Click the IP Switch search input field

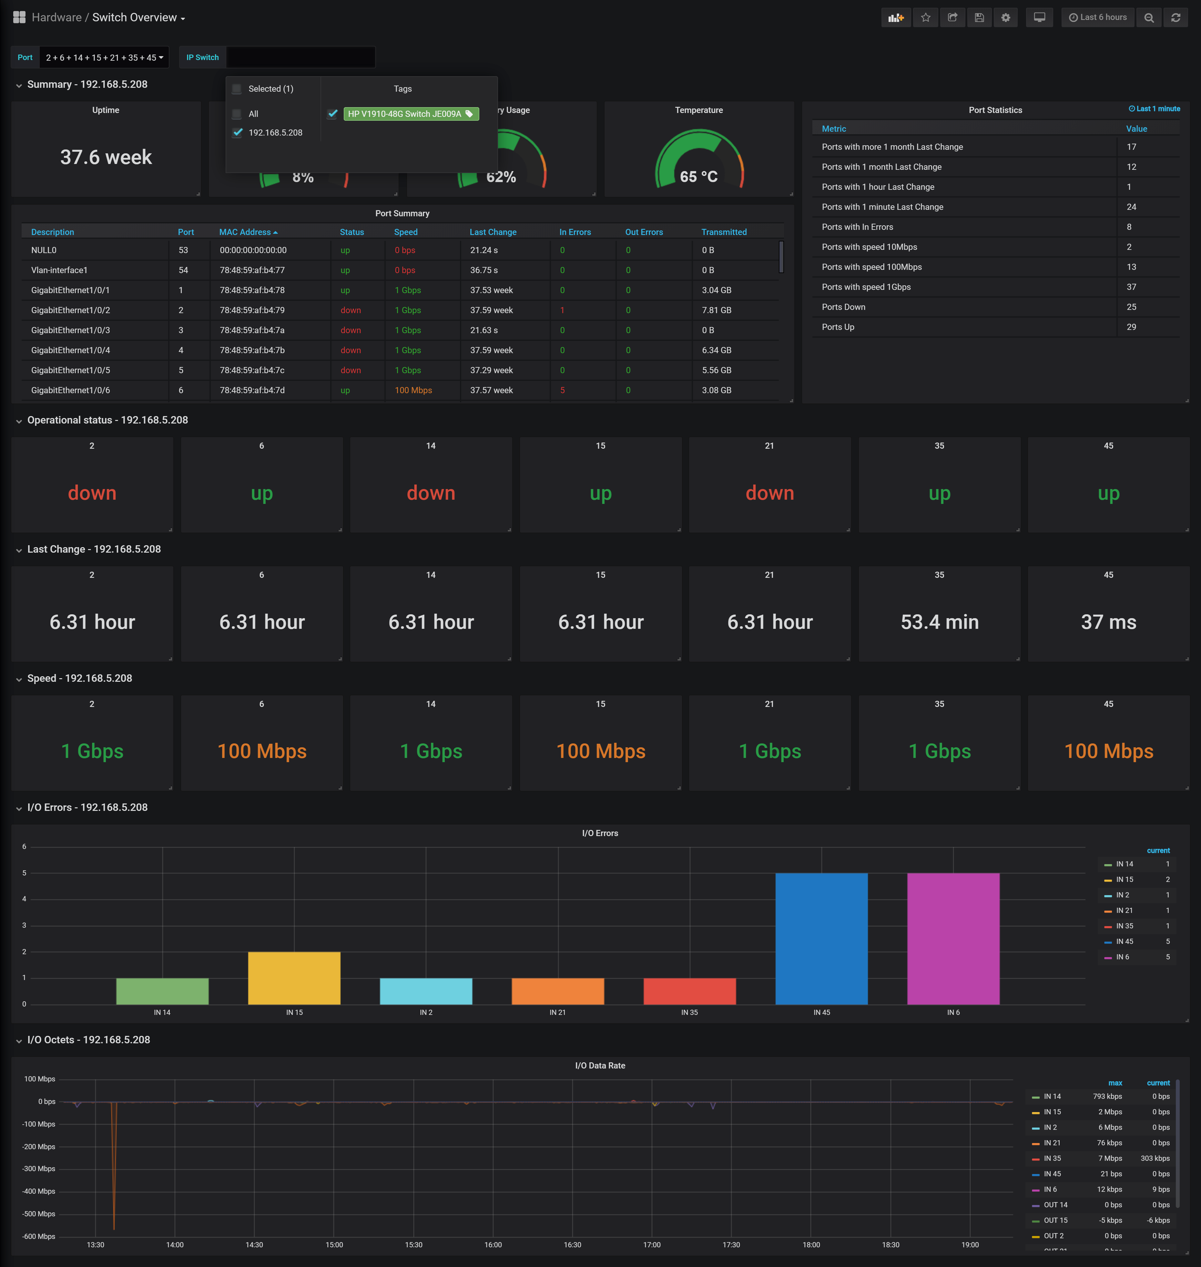coord(301,57)
